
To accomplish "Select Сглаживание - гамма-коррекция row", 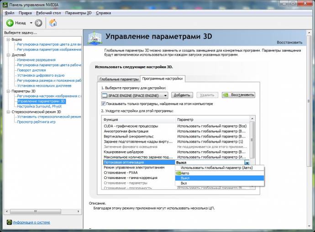I will [139, 178].
